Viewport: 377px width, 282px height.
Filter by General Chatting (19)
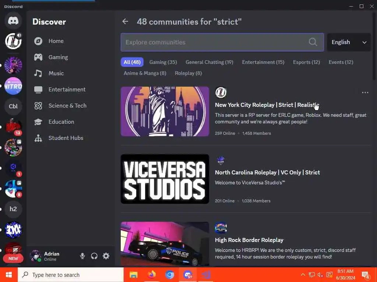point(209,62)
